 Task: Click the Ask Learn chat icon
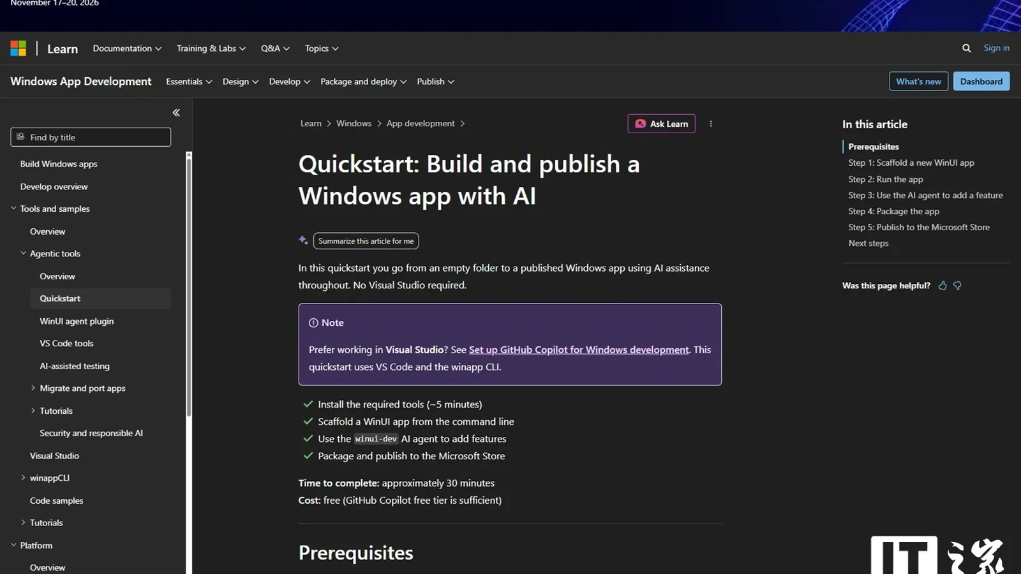click(640, 124)
